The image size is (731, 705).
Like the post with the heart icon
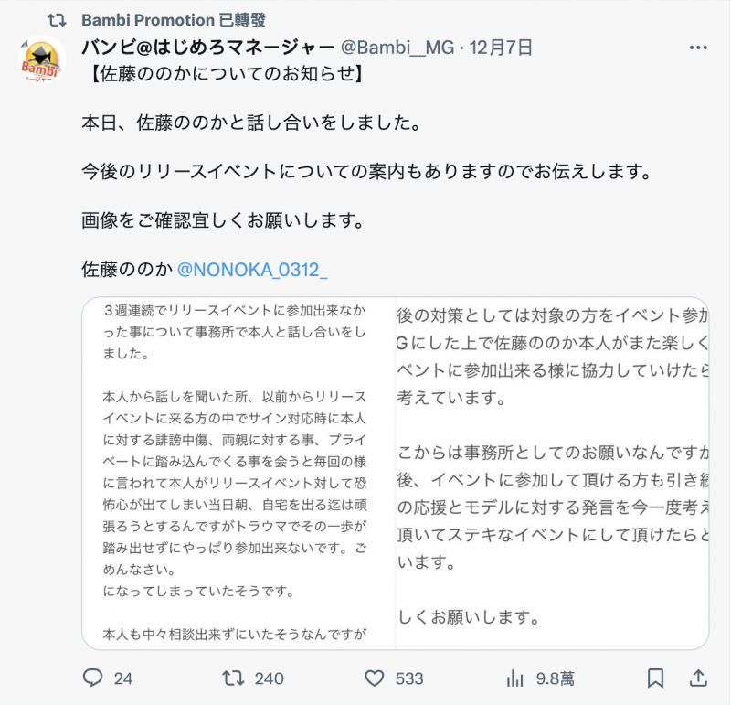374,678
